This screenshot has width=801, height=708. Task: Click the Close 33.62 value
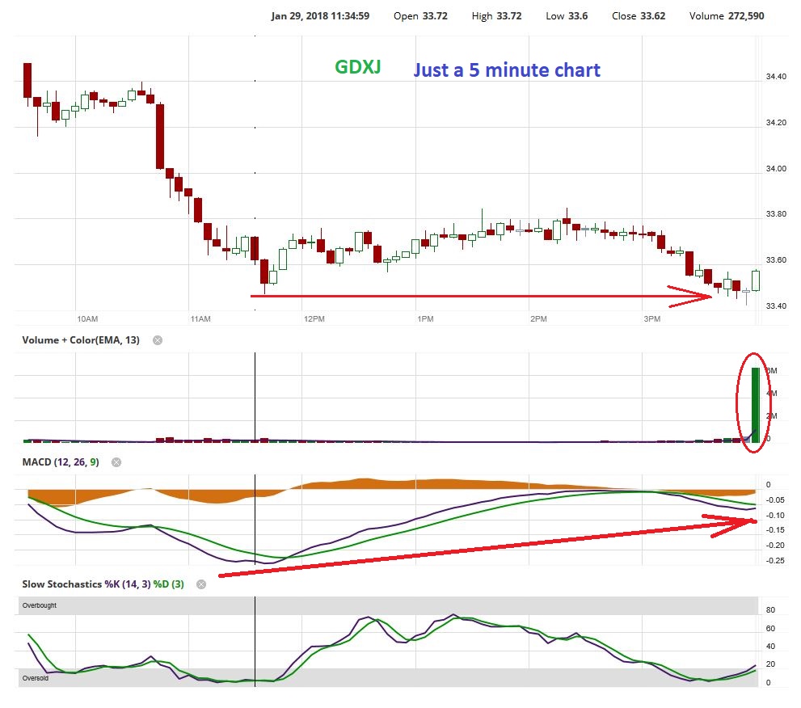pyautogui.click(x=639, y=16)
